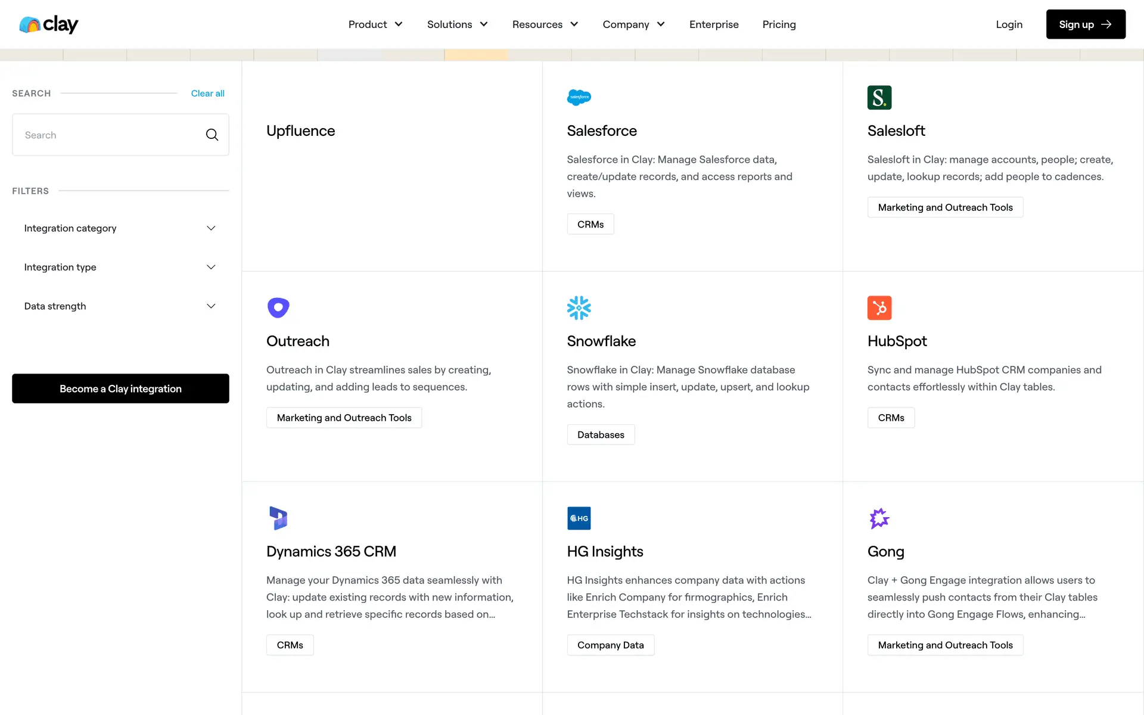The width and height of the screenshot is (1144, 715).
Task: Click the Dynamics 365 CRM logo icon
Action: point(278,518)
